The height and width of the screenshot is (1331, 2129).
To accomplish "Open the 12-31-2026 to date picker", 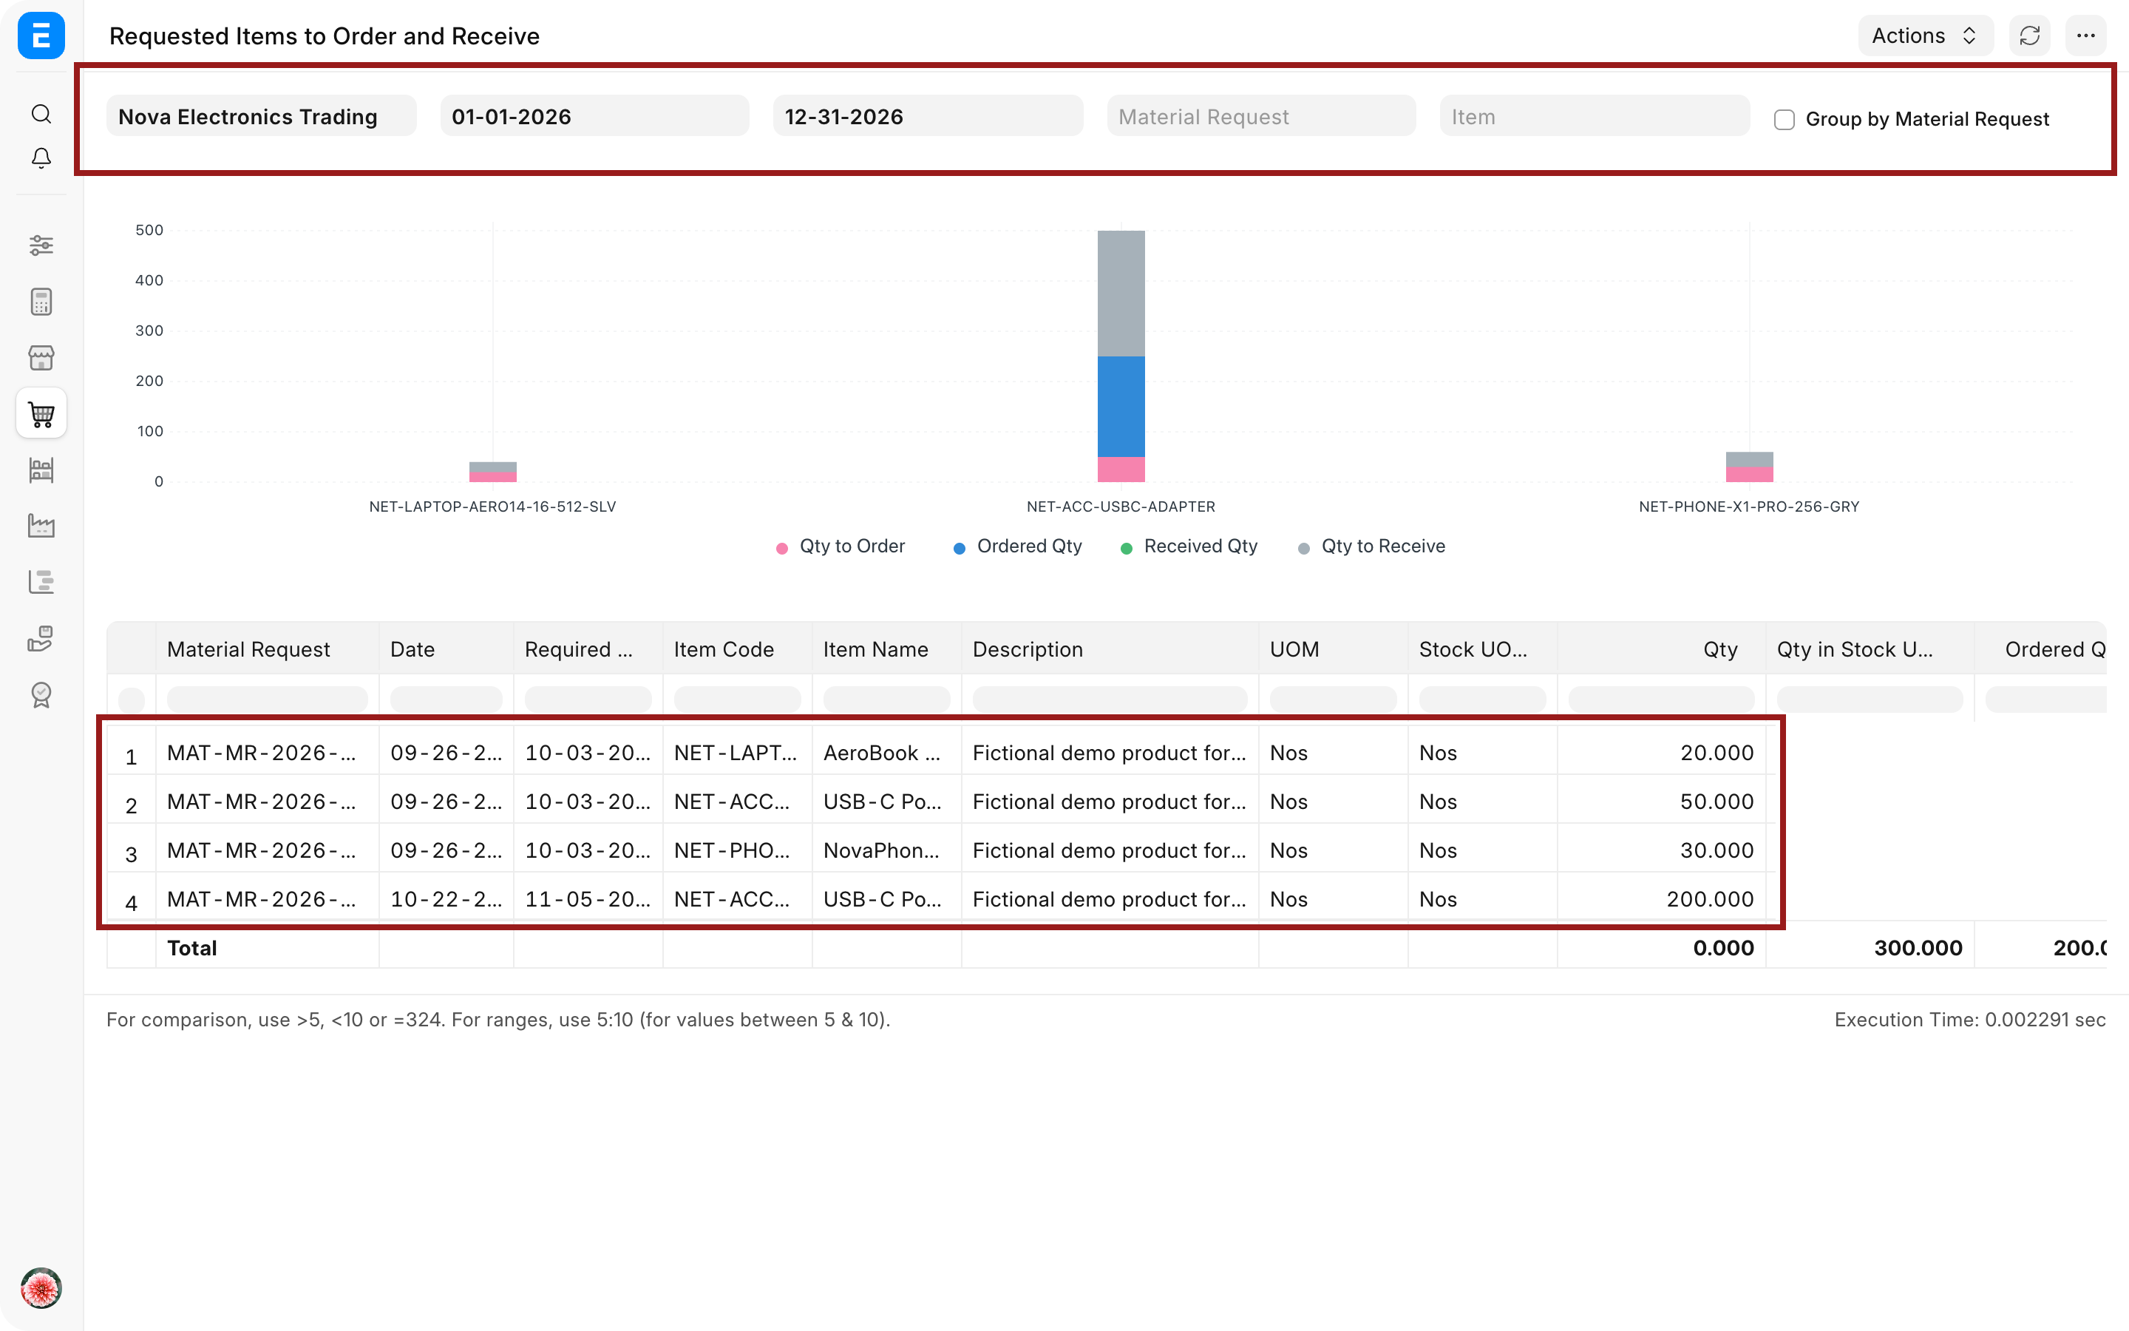I will [928, 116].
